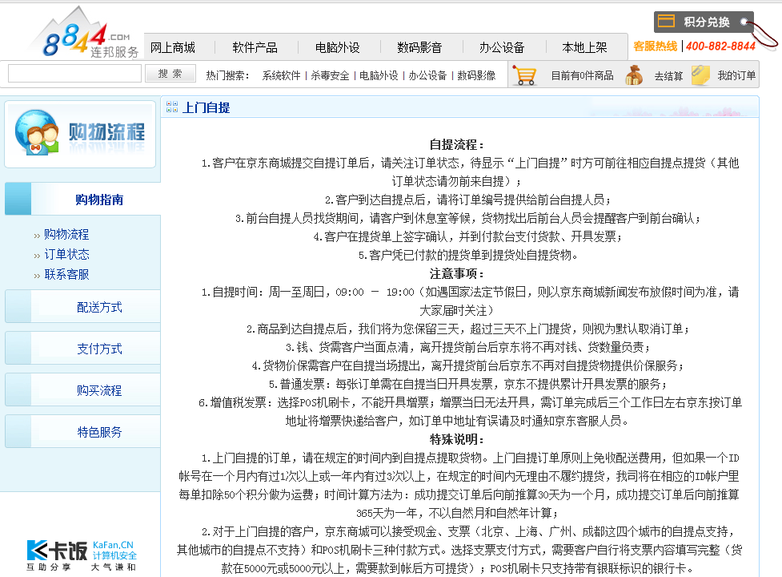Click the 热门搜索： label
Screen dimensions: 782x577
click(x=227, y=75)
